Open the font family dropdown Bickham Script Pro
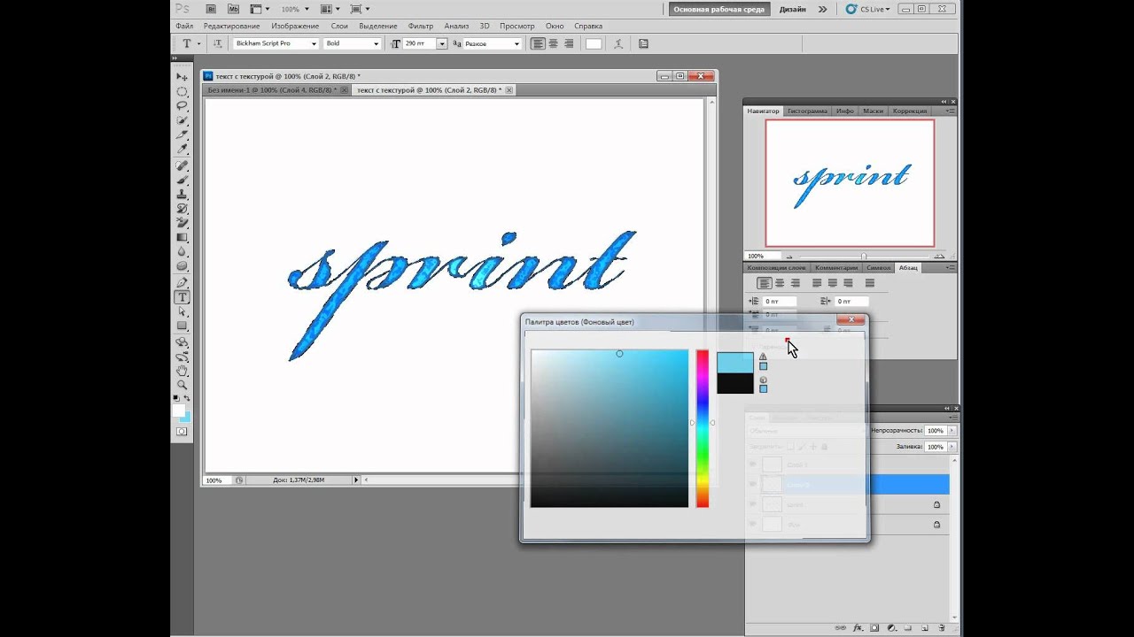1134x637 pixels. (x=314, y=43)
